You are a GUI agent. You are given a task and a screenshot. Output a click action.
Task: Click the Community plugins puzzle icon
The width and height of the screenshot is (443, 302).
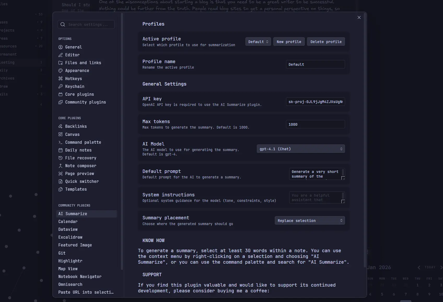[x=61, y=102]
